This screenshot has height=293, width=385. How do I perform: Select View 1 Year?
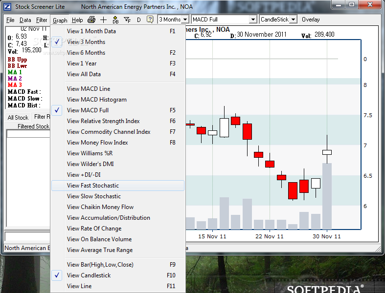pyautogui.click(x=118, y=63)
